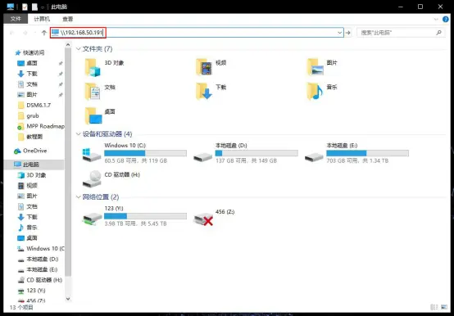The image size is (454, 316).
Task: Select 123 (Y:) in sidebar tree
Action: point(32,291)
